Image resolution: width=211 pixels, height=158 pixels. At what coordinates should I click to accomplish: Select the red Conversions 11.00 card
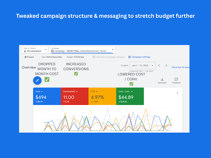click(x=75, y=96)
